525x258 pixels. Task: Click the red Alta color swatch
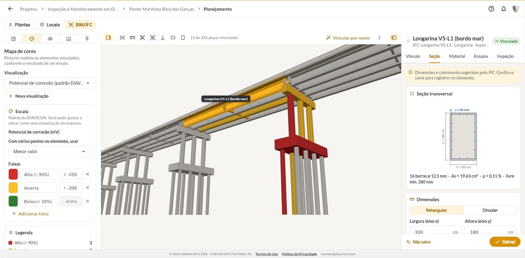(13, 174)
